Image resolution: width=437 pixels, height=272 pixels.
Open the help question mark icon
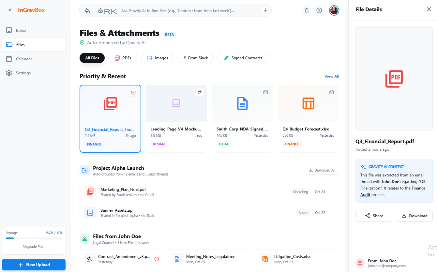[x=319, y=10]
